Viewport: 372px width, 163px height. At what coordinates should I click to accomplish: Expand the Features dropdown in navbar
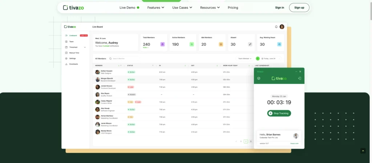coord(156,8)
